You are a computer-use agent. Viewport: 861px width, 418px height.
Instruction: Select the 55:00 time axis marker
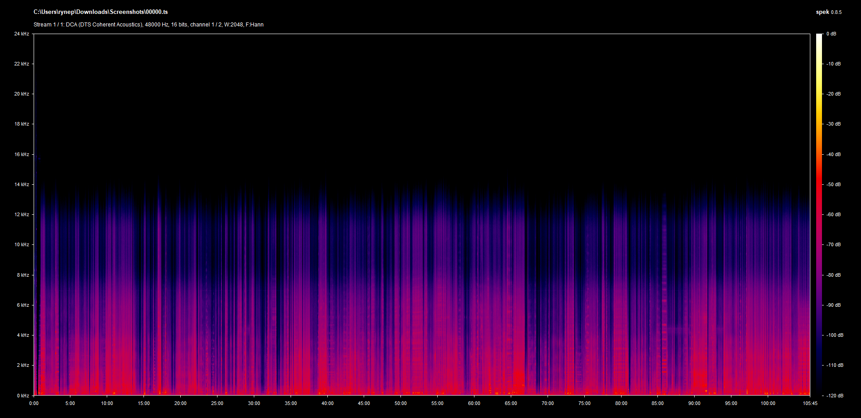[437, 404]
